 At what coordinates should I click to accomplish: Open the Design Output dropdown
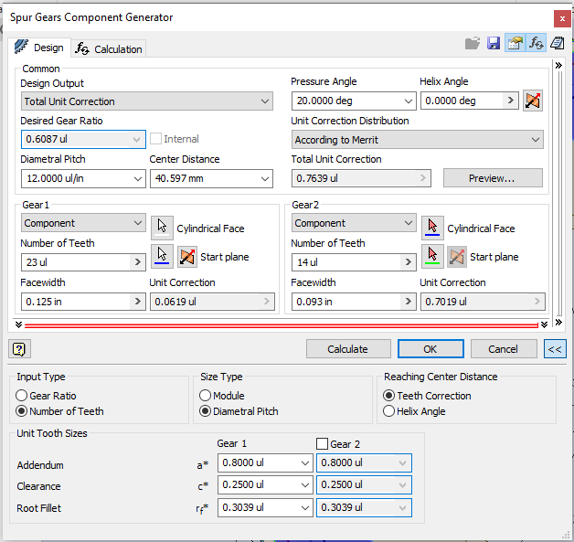tap(264, 101)
